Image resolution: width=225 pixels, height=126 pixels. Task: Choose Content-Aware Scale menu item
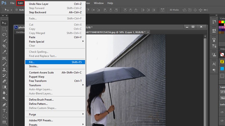click(55, 73)
